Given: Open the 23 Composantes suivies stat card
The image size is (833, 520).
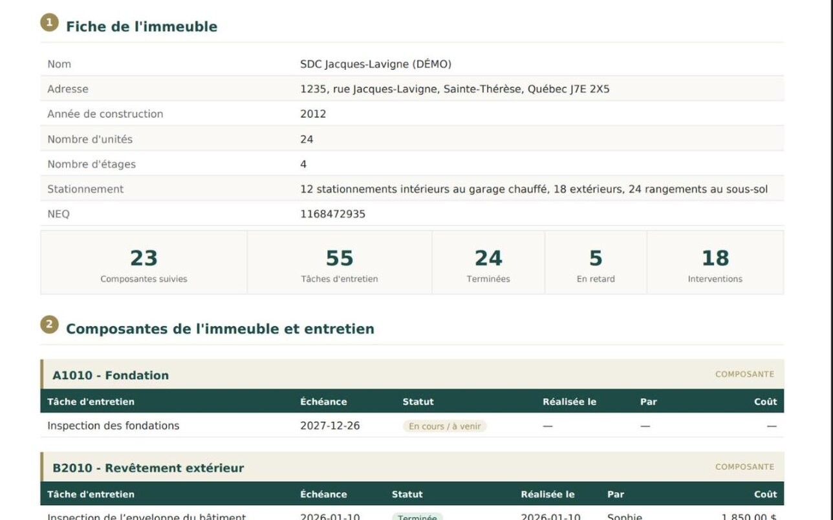Looking at the screenshot, I should click(x=144, y=263).
